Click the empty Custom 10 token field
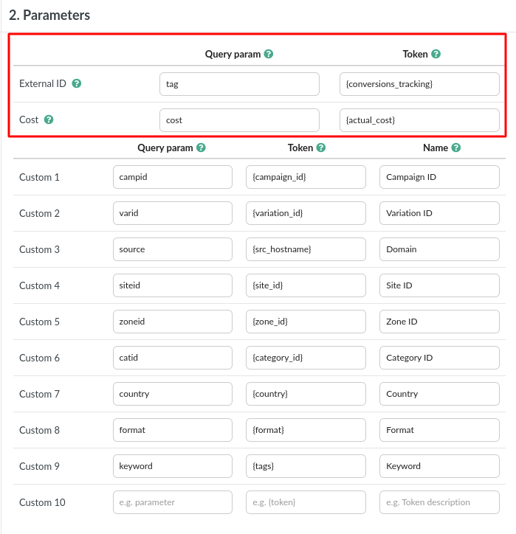The image size is (516, 534). (x=306, y=502)
